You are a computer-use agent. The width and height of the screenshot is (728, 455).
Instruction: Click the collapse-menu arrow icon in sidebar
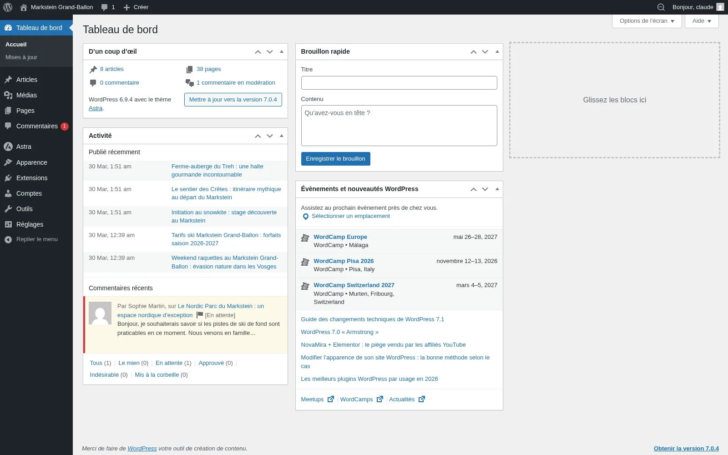pyautogui.click(x=8, y=239)
